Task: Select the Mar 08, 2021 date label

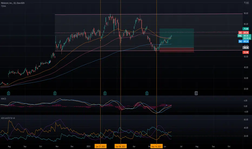Action: (121, 146)
